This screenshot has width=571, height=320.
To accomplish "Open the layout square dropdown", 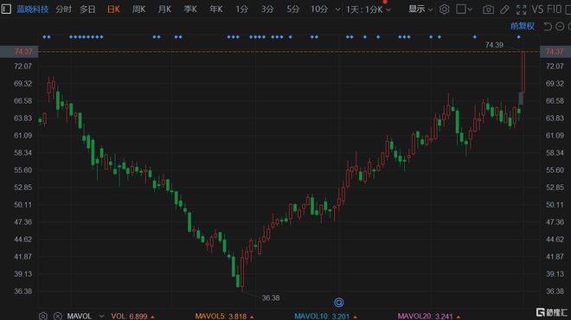I will pos(464,10).
